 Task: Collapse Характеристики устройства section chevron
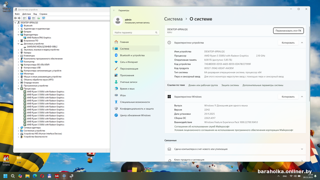click(x=302, y=42)
